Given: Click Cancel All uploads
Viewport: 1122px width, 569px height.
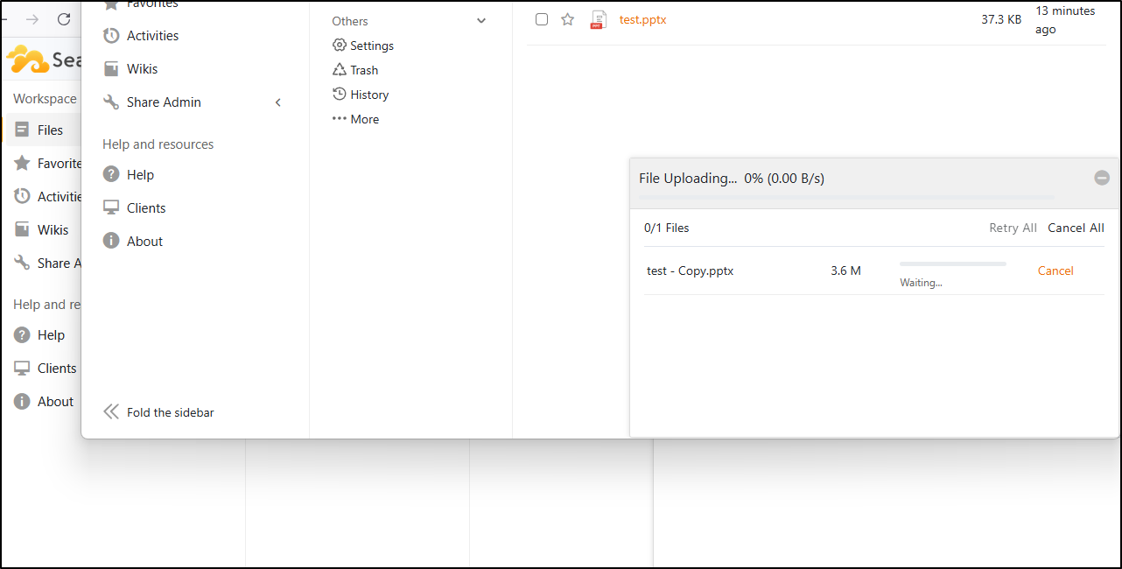Looking at the screenshot, I should coord(1076,228).
